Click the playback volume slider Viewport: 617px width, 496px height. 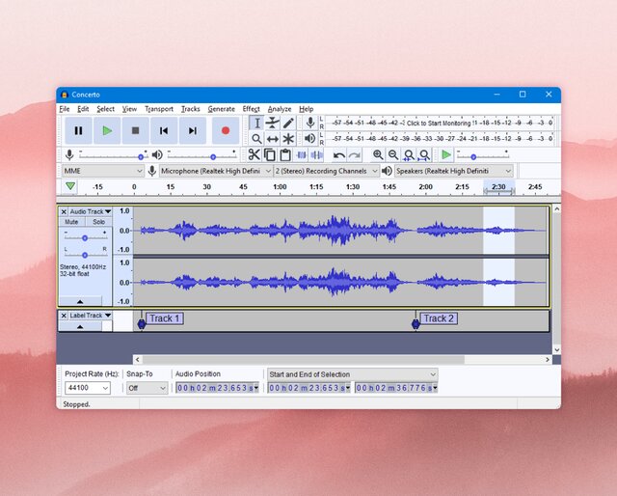pos(201,156)
